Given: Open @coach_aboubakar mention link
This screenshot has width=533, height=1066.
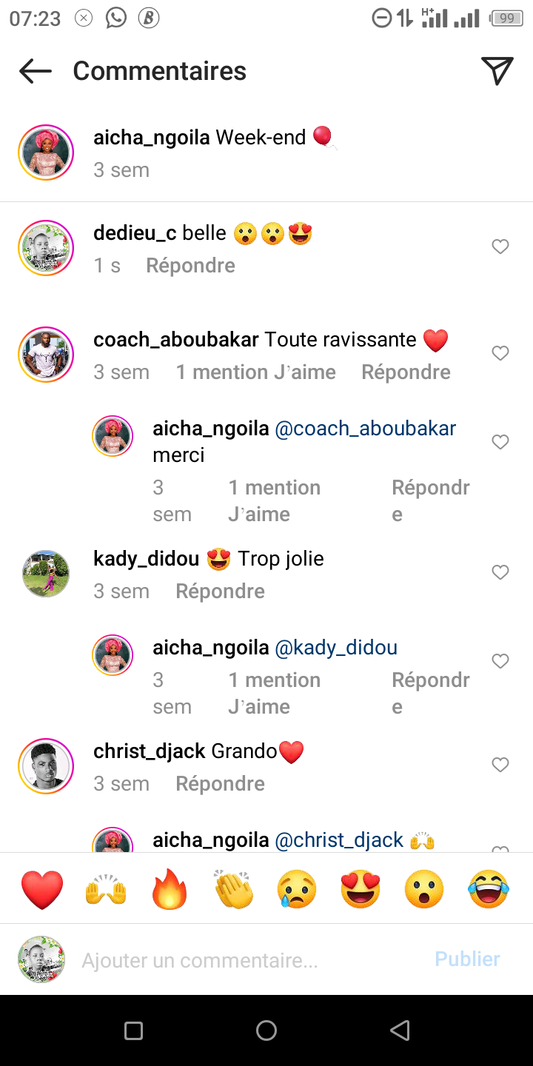Looking at the screenshot, I should point(366,429).
